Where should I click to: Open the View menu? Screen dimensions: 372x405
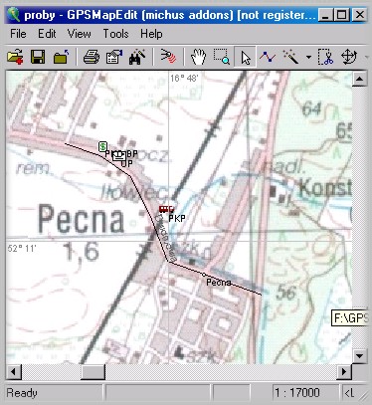tap(80, 34)
